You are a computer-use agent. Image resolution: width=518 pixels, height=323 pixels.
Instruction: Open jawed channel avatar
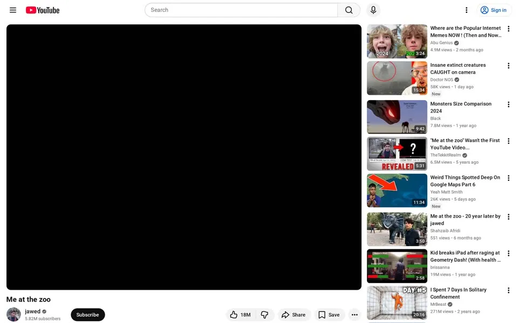point(13,314)
